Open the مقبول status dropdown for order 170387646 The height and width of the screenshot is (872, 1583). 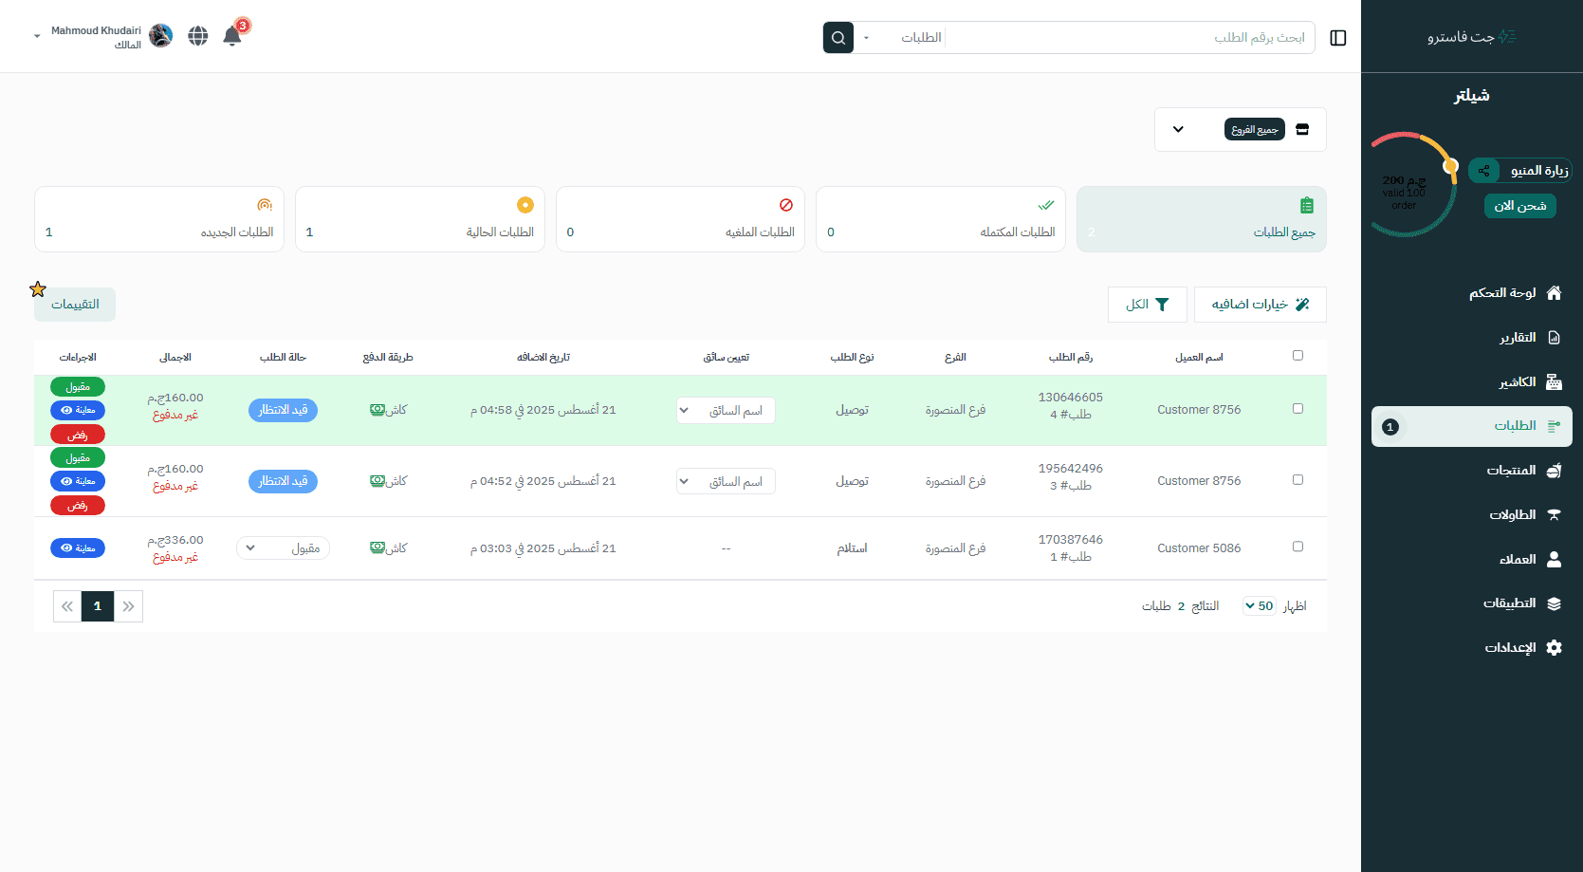point(283,548)
